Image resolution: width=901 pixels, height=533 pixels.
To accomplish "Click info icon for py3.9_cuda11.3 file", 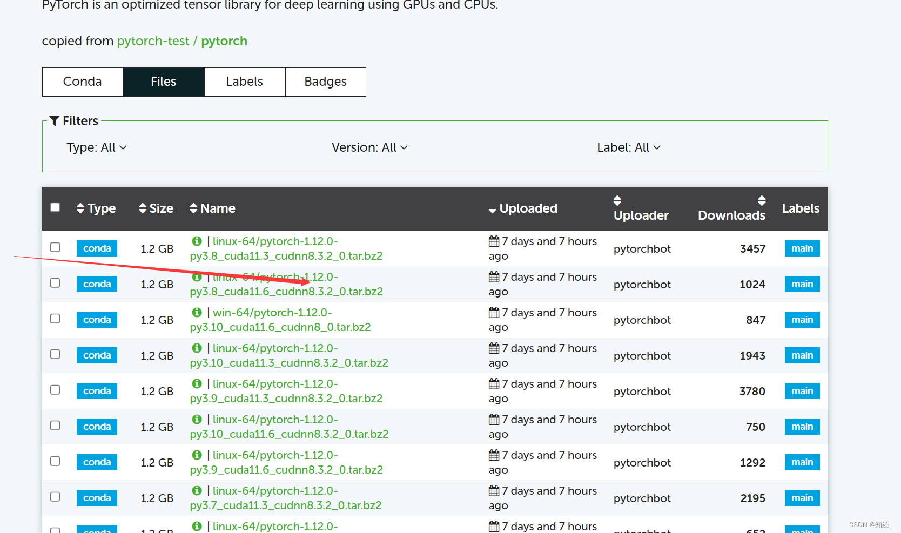I will point(197,383).
